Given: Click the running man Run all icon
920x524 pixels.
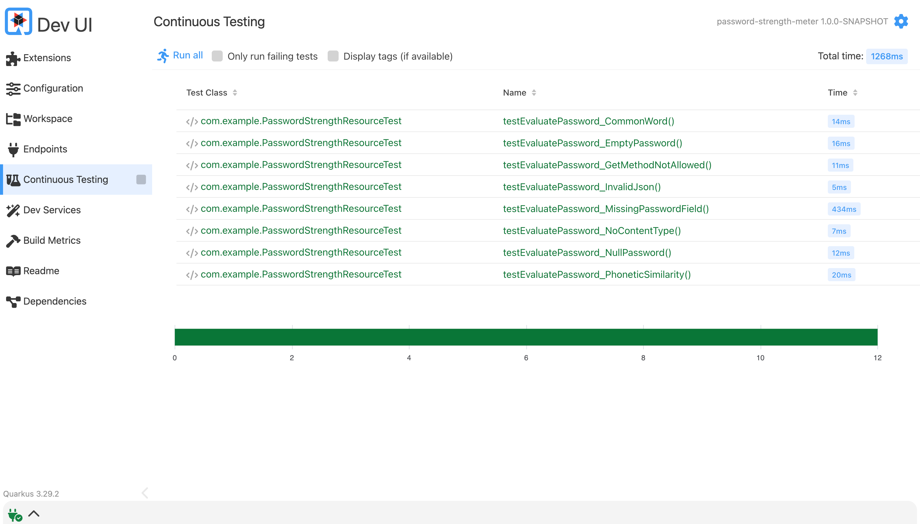Looking at the screenshot, I should 163,56.
